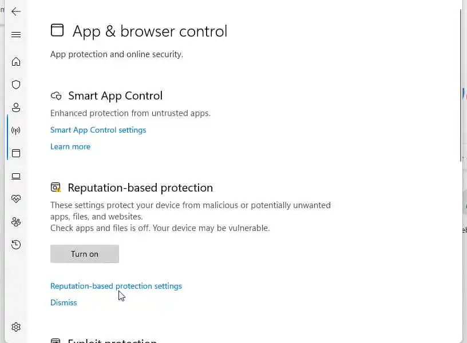Open Family options sidebar icon
This screenshot has height=343, width=467.
point(16,222)
